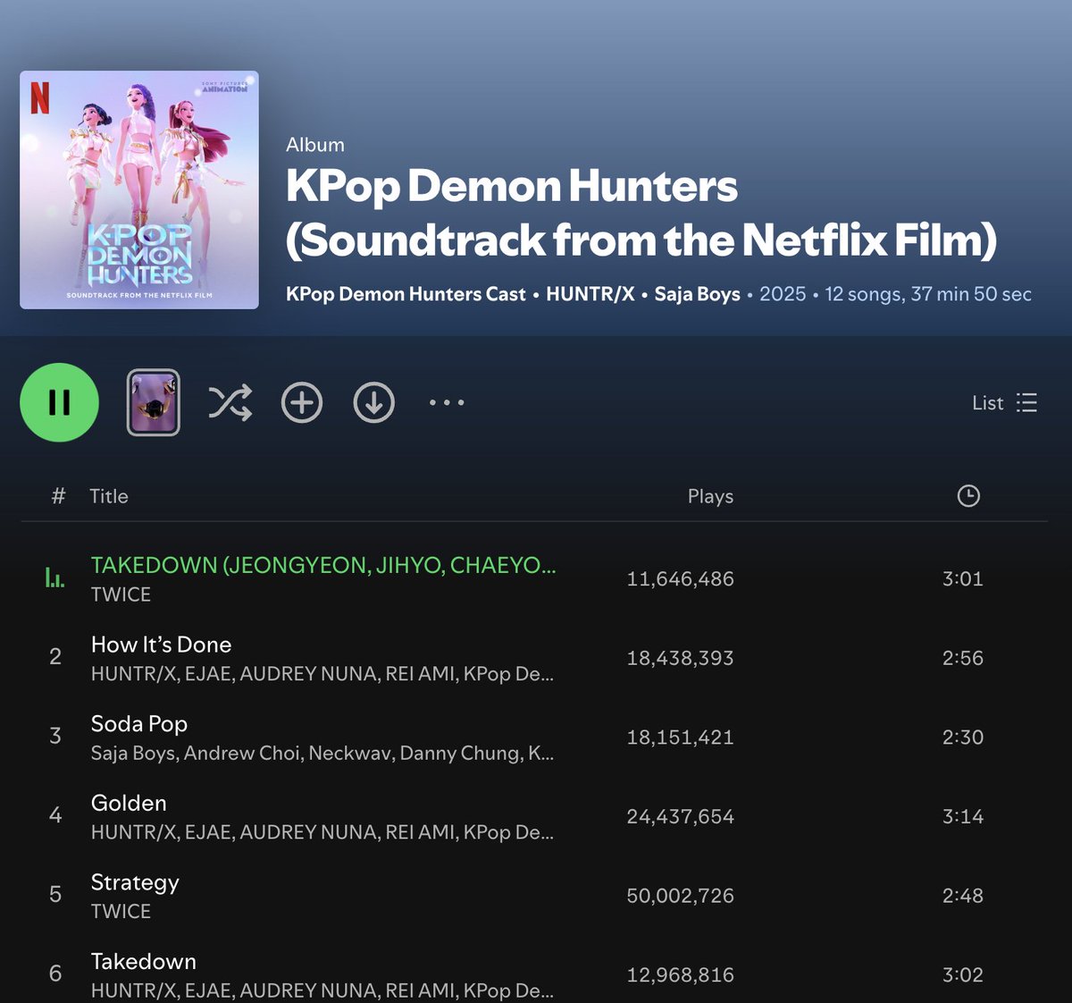Pause the currently playing track

coord(59,402)
